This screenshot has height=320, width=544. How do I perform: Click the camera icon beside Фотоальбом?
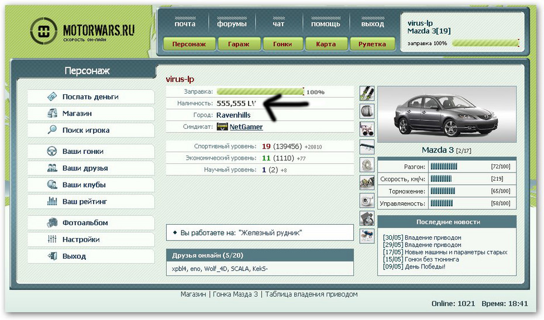52,222
